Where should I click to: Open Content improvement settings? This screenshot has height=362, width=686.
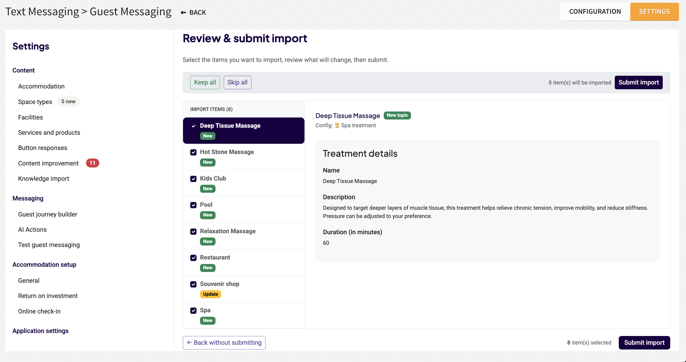(x=48, y=163)
